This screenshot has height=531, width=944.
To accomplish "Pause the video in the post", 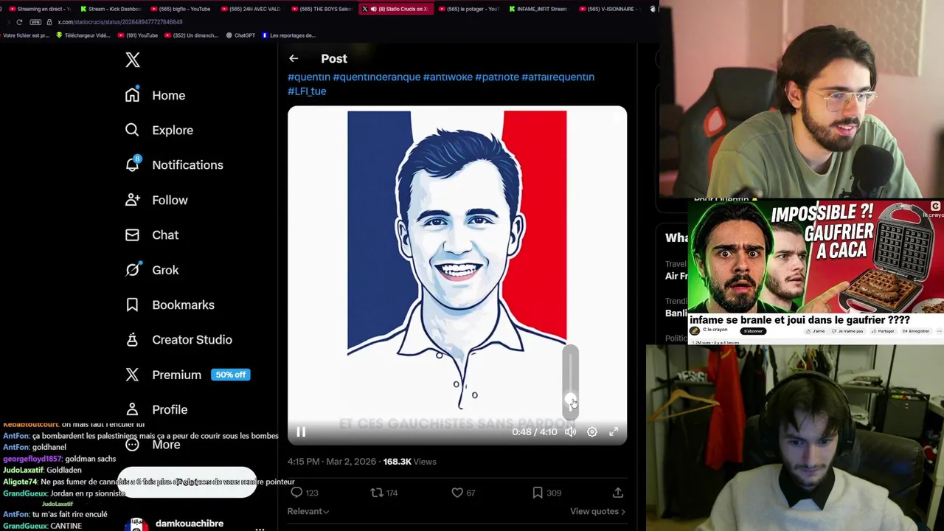I will [301, 432].
